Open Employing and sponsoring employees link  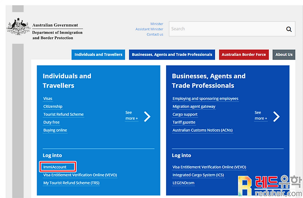pos(205,99)
